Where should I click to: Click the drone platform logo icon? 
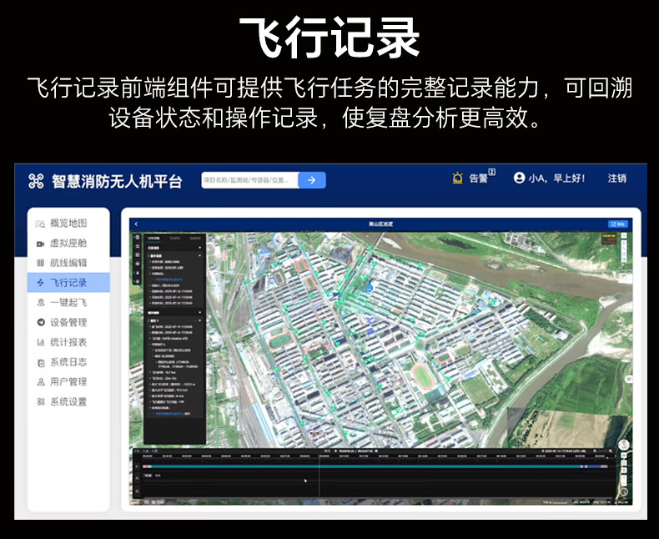[36, 180]
